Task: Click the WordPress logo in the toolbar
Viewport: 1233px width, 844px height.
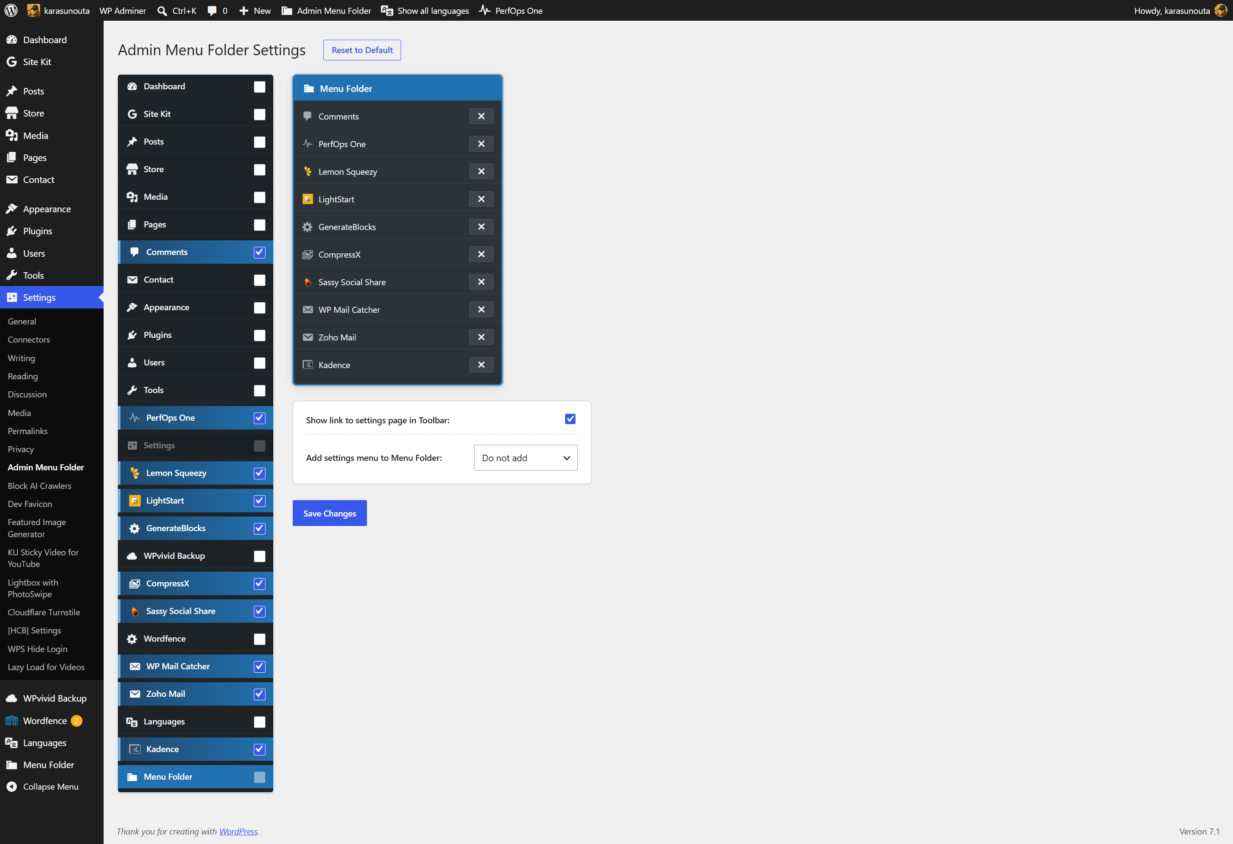Action: 11,11
